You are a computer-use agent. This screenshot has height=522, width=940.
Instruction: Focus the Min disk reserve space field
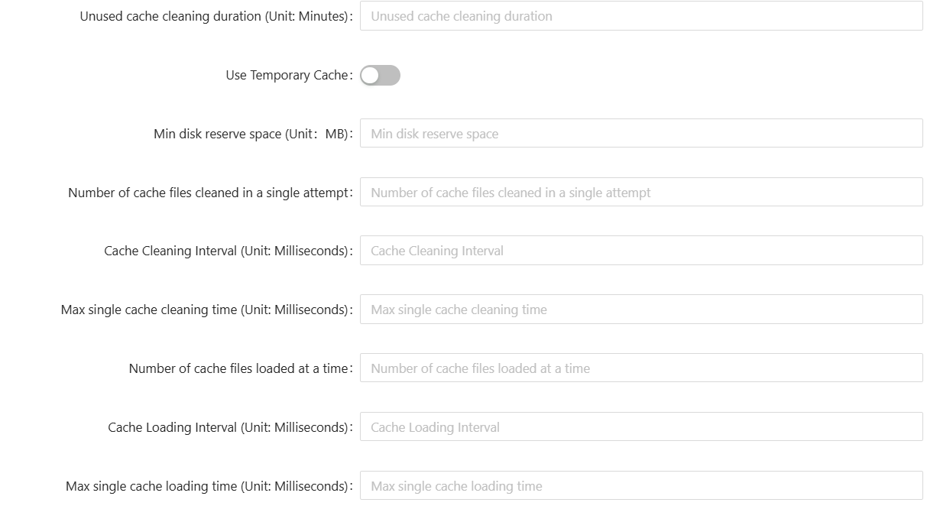click(640, 134)
